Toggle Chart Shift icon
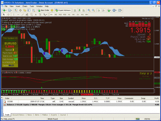Viewport: 161px width, 121px height. [x=103, y=10]
